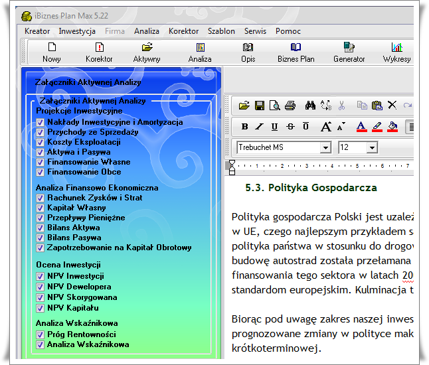
Task: Toggle the NPV Dewelopera checkbox
Action: 41,287
